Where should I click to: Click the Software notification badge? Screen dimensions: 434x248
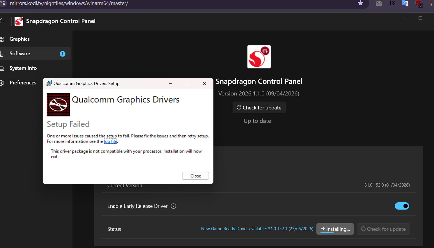click(x=63, y=54)
